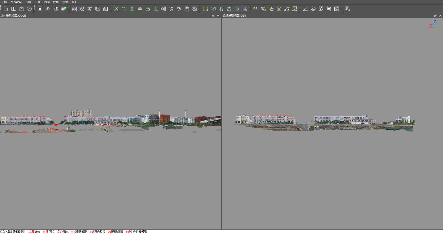This screenshot has width=443, height=234.
Task: Select the crossed bandage repair tool
Action: pyautogui.click(x=195, y=9)
